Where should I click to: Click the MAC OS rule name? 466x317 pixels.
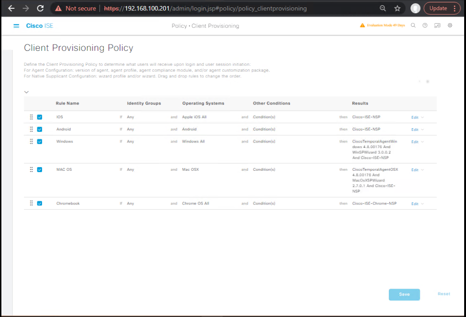64,169
